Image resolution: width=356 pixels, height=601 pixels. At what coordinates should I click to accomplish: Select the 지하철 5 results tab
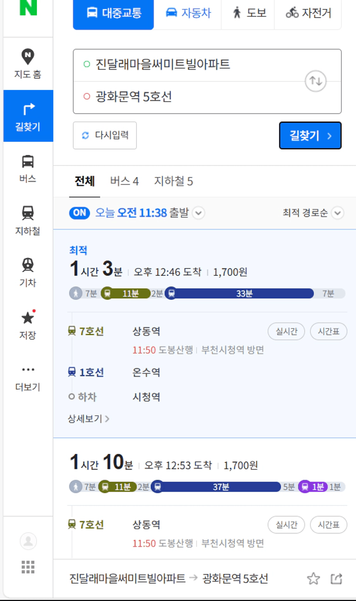(173, 182)
